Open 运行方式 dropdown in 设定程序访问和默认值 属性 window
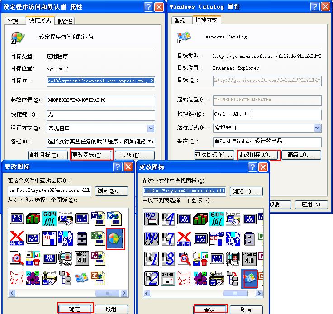The width and height of the screenshot is (333, 314). click(x=151, y=128)
